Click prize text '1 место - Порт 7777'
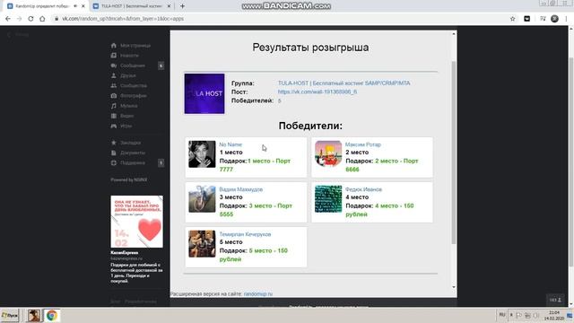Image resolution: width=574 pixels, height=323 pixels. point(255,165)
